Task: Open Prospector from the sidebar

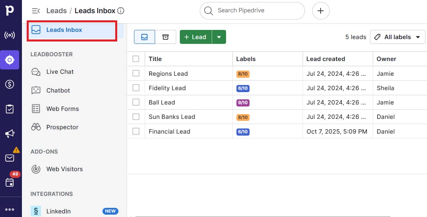Action: [x=62, y=127]
